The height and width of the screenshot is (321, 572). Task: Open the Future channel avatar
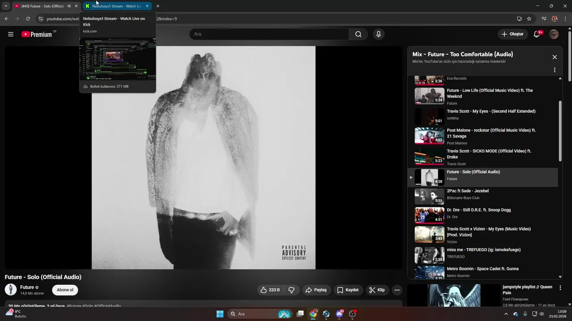click(x=11, y=290)
